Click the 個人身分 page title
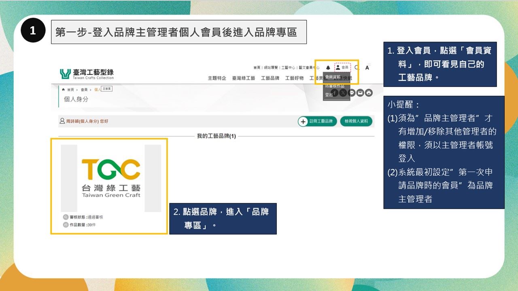Image resolution: width=518 pixels, height=291 pixels. (76, 99)
